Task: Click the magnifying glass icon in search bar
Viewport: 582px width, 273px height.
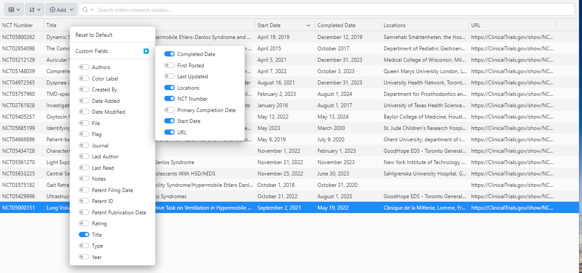Action: pyautogui.click(x=86, y=9)
